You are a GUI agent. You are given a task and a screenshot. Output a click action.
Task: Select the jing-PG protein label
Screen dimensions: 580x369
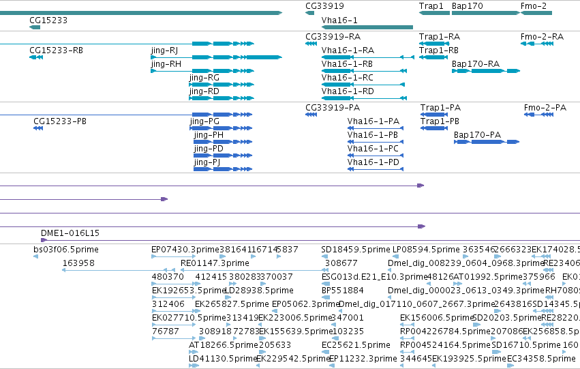point(204,121)
